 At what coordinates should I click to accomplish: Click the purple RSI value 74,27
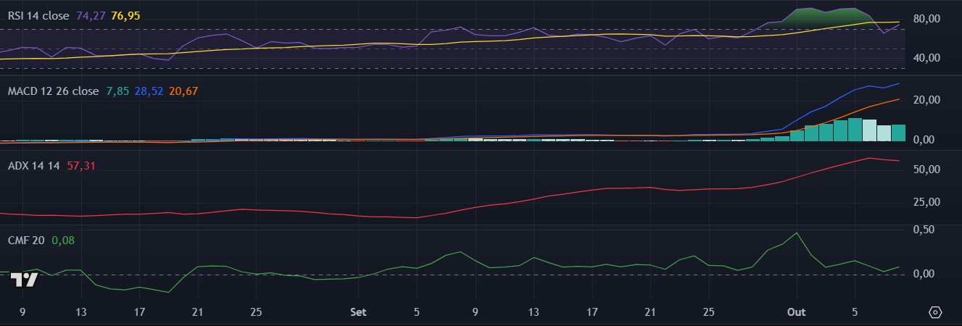[91, 15]
